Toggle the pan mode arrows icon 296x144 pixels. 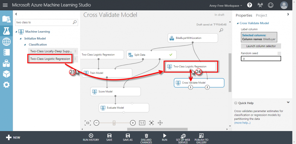coord(160,123)
